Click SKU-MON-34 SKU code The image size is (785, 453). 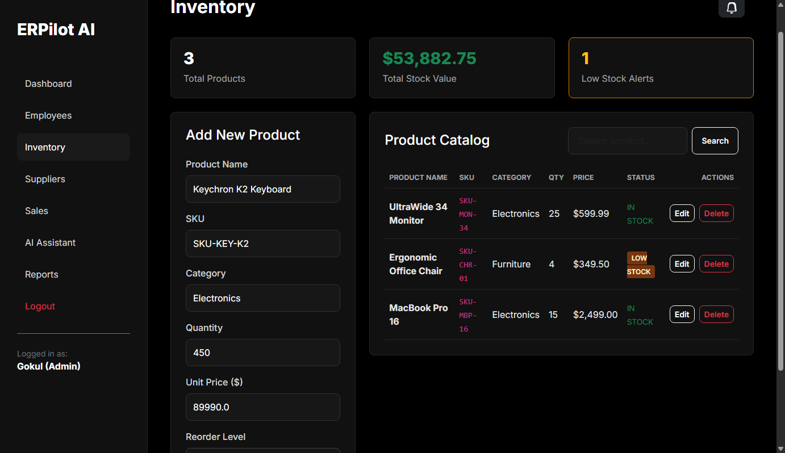coord(468,214)
